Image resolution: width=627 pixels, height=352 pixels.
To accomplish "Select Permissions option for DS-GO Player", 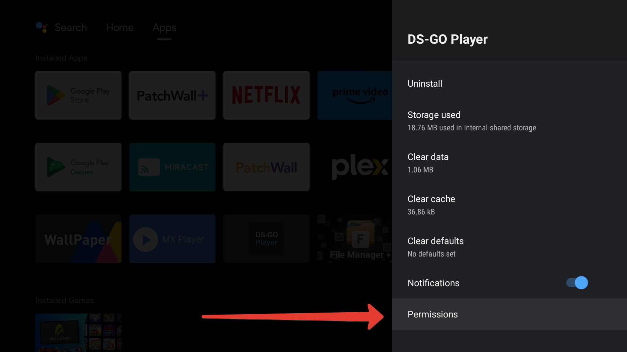I will 433,314.
